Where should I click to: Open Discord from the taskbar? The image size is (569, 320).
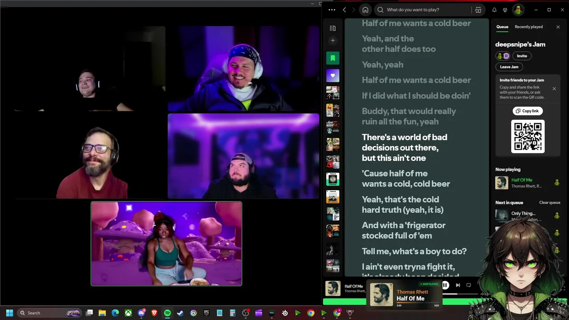141,313
